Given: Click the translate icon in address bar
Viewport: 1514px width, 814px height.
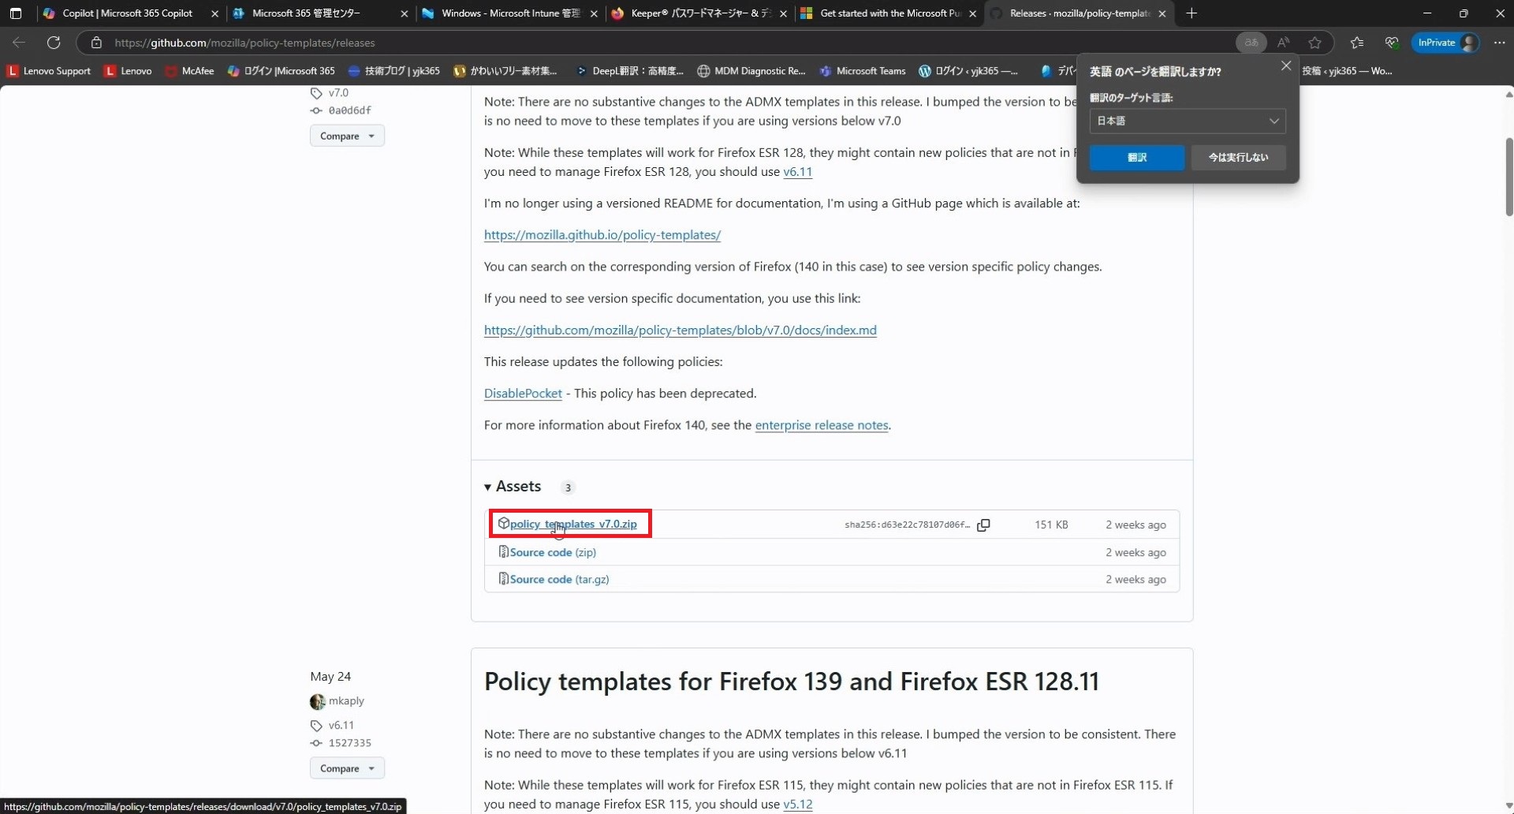Looking at the screenshot, I should pos(1251,43).
